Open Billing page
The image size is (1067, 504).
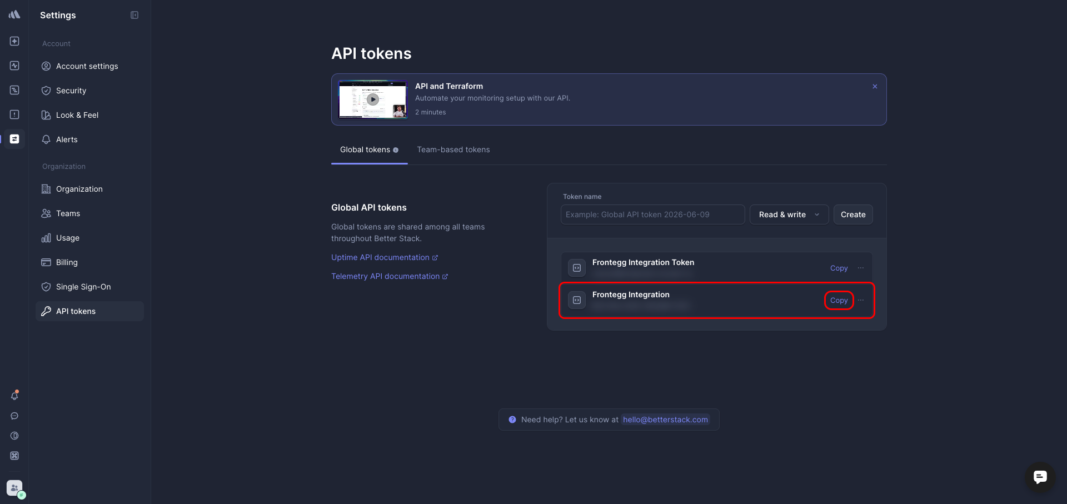[89, 262]
